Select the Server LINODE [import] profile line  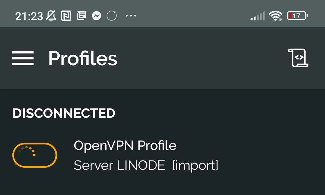pos(146,165)
